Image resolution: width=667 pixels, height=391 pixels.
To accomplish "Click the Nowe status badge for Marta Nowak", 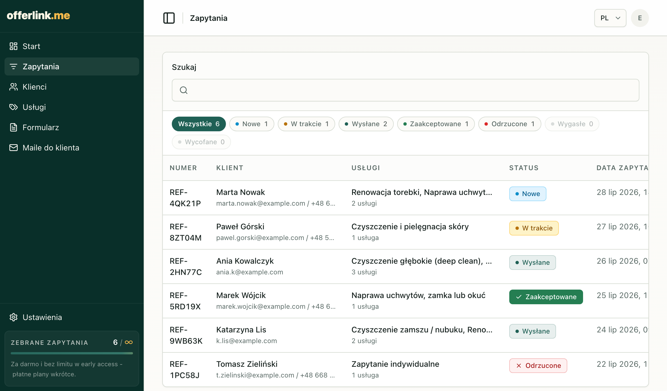I will point(528,194).
